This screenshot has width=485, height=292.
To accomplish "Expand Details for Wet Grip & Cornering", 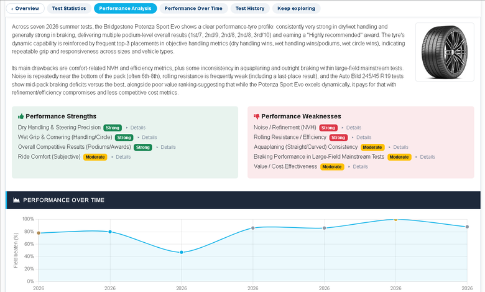I will tap(149, 137).
